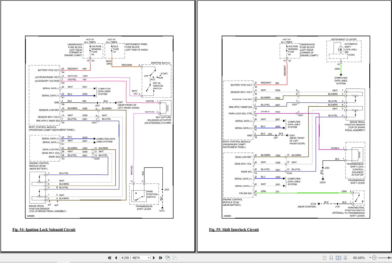This screenshot has width=392, height=263.
Task: Click the Ignition Lock Solenoid wiring diagram
Action: pos(99,127)
